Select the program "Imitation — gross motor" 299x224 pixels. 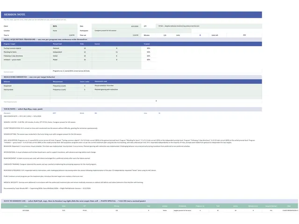pyautogui.click(x=26, y=60)
